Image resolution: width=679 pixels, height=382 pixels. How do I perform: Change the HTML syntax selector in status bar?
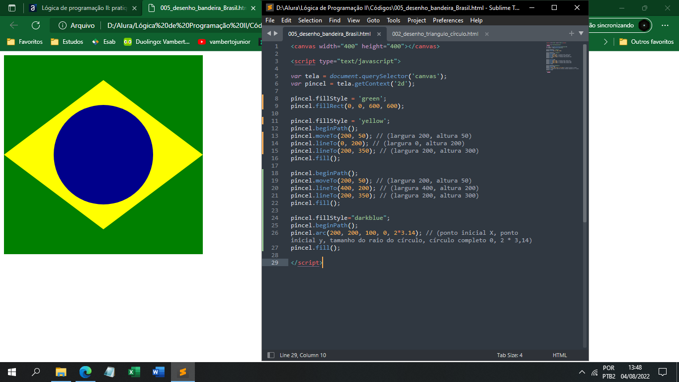[560, 355]
